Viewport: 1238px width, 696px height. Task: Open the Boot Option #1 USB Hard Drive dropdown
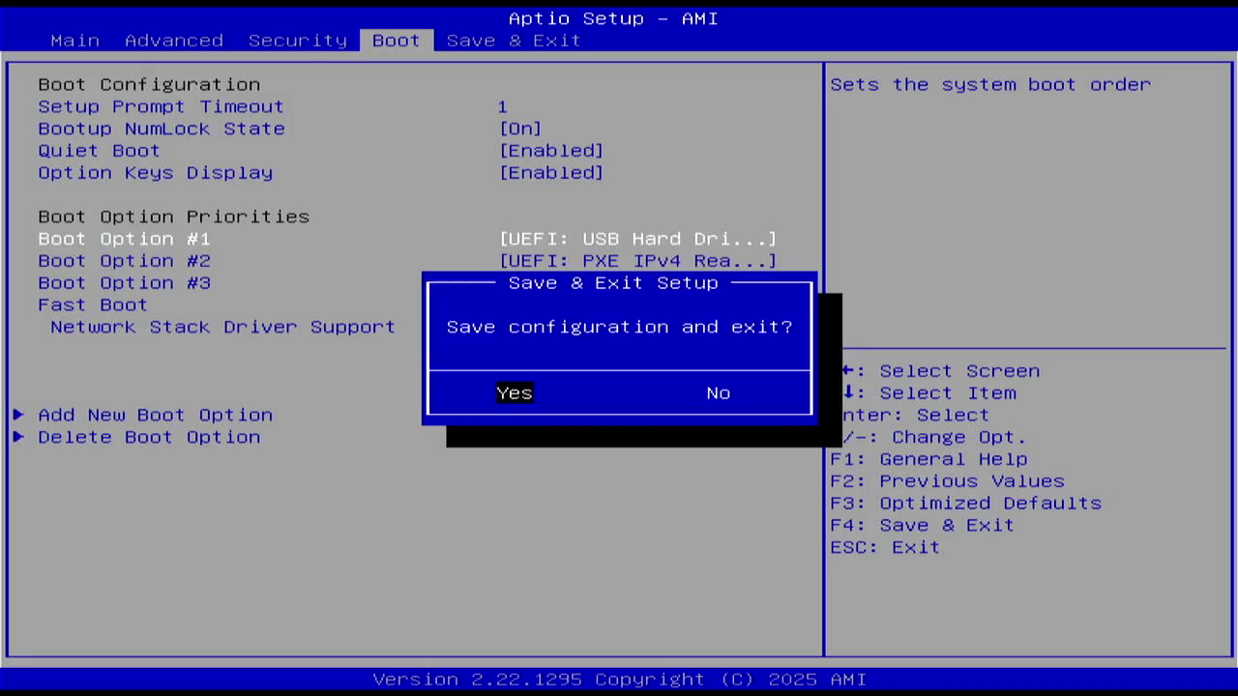[637, 239]
